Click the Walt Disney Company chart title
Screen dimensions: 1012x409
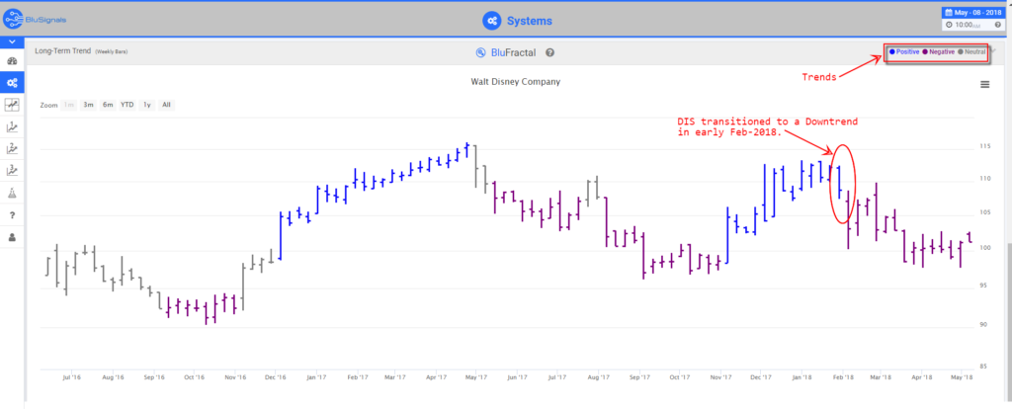(x=516, y=82)
